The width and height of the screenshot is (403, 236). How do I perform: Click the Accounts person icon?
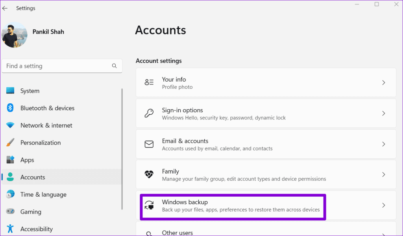pos(10,177)
